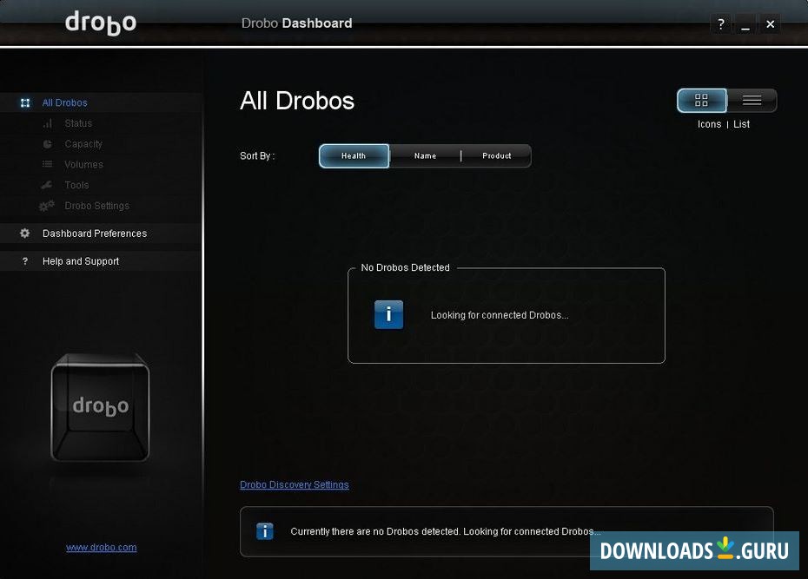808x579 pixels.
Task: Click the Drobo Settings gears icon
Action: pos(46,206)
